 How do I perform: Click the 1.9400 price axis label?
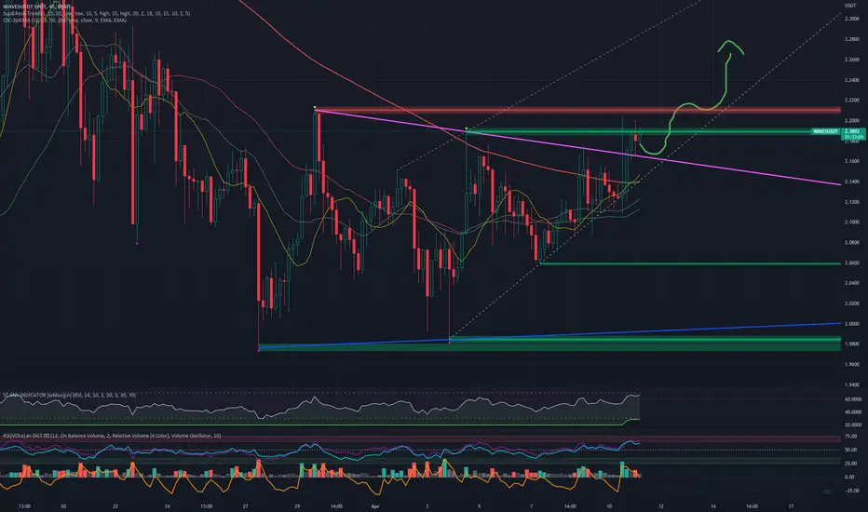point(852,384)
